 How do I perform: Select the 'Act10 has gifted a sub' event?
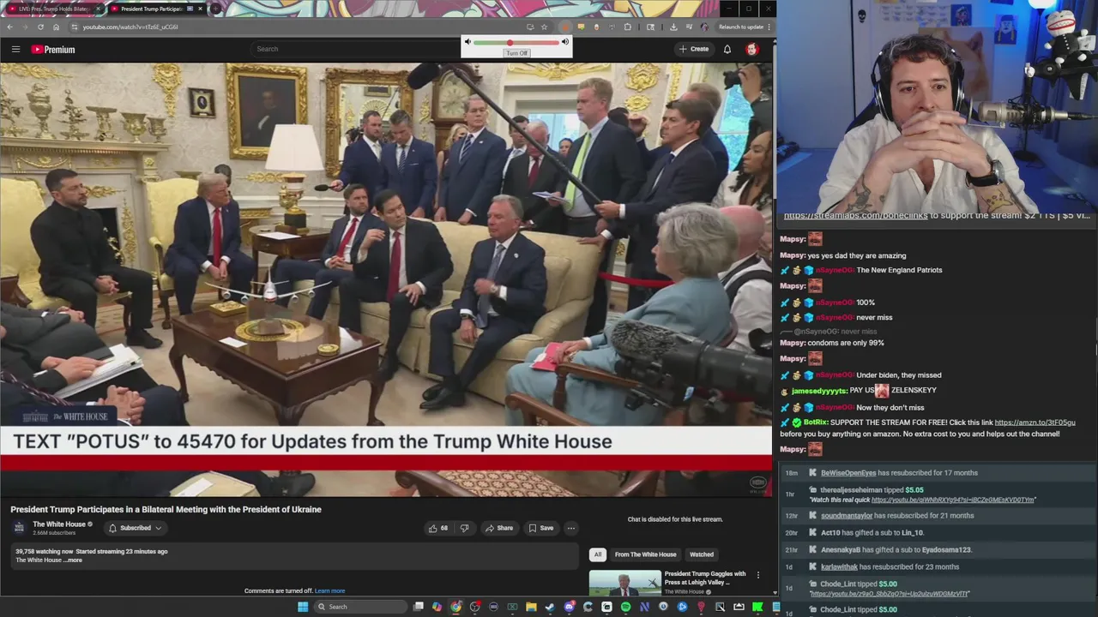937,533
